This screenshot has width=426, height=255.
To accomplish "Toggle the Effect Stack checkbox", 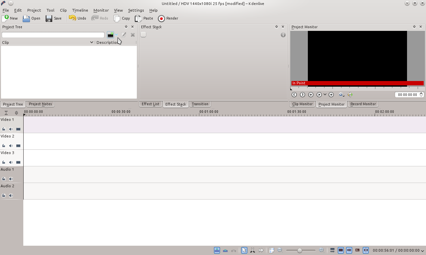I will [x=143, y=35].
